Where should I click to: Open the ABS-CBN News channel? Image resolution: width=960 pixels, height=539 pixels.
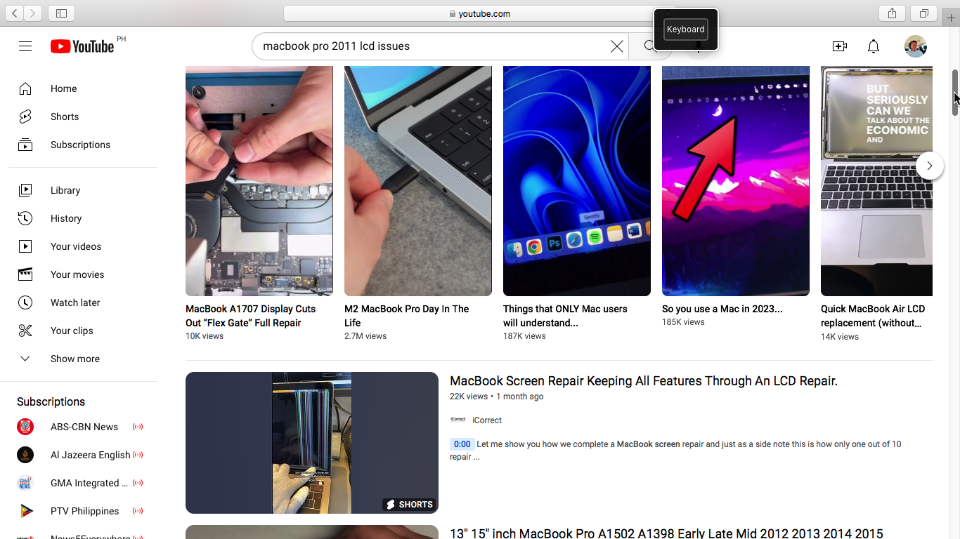click(x=83, y=427)
